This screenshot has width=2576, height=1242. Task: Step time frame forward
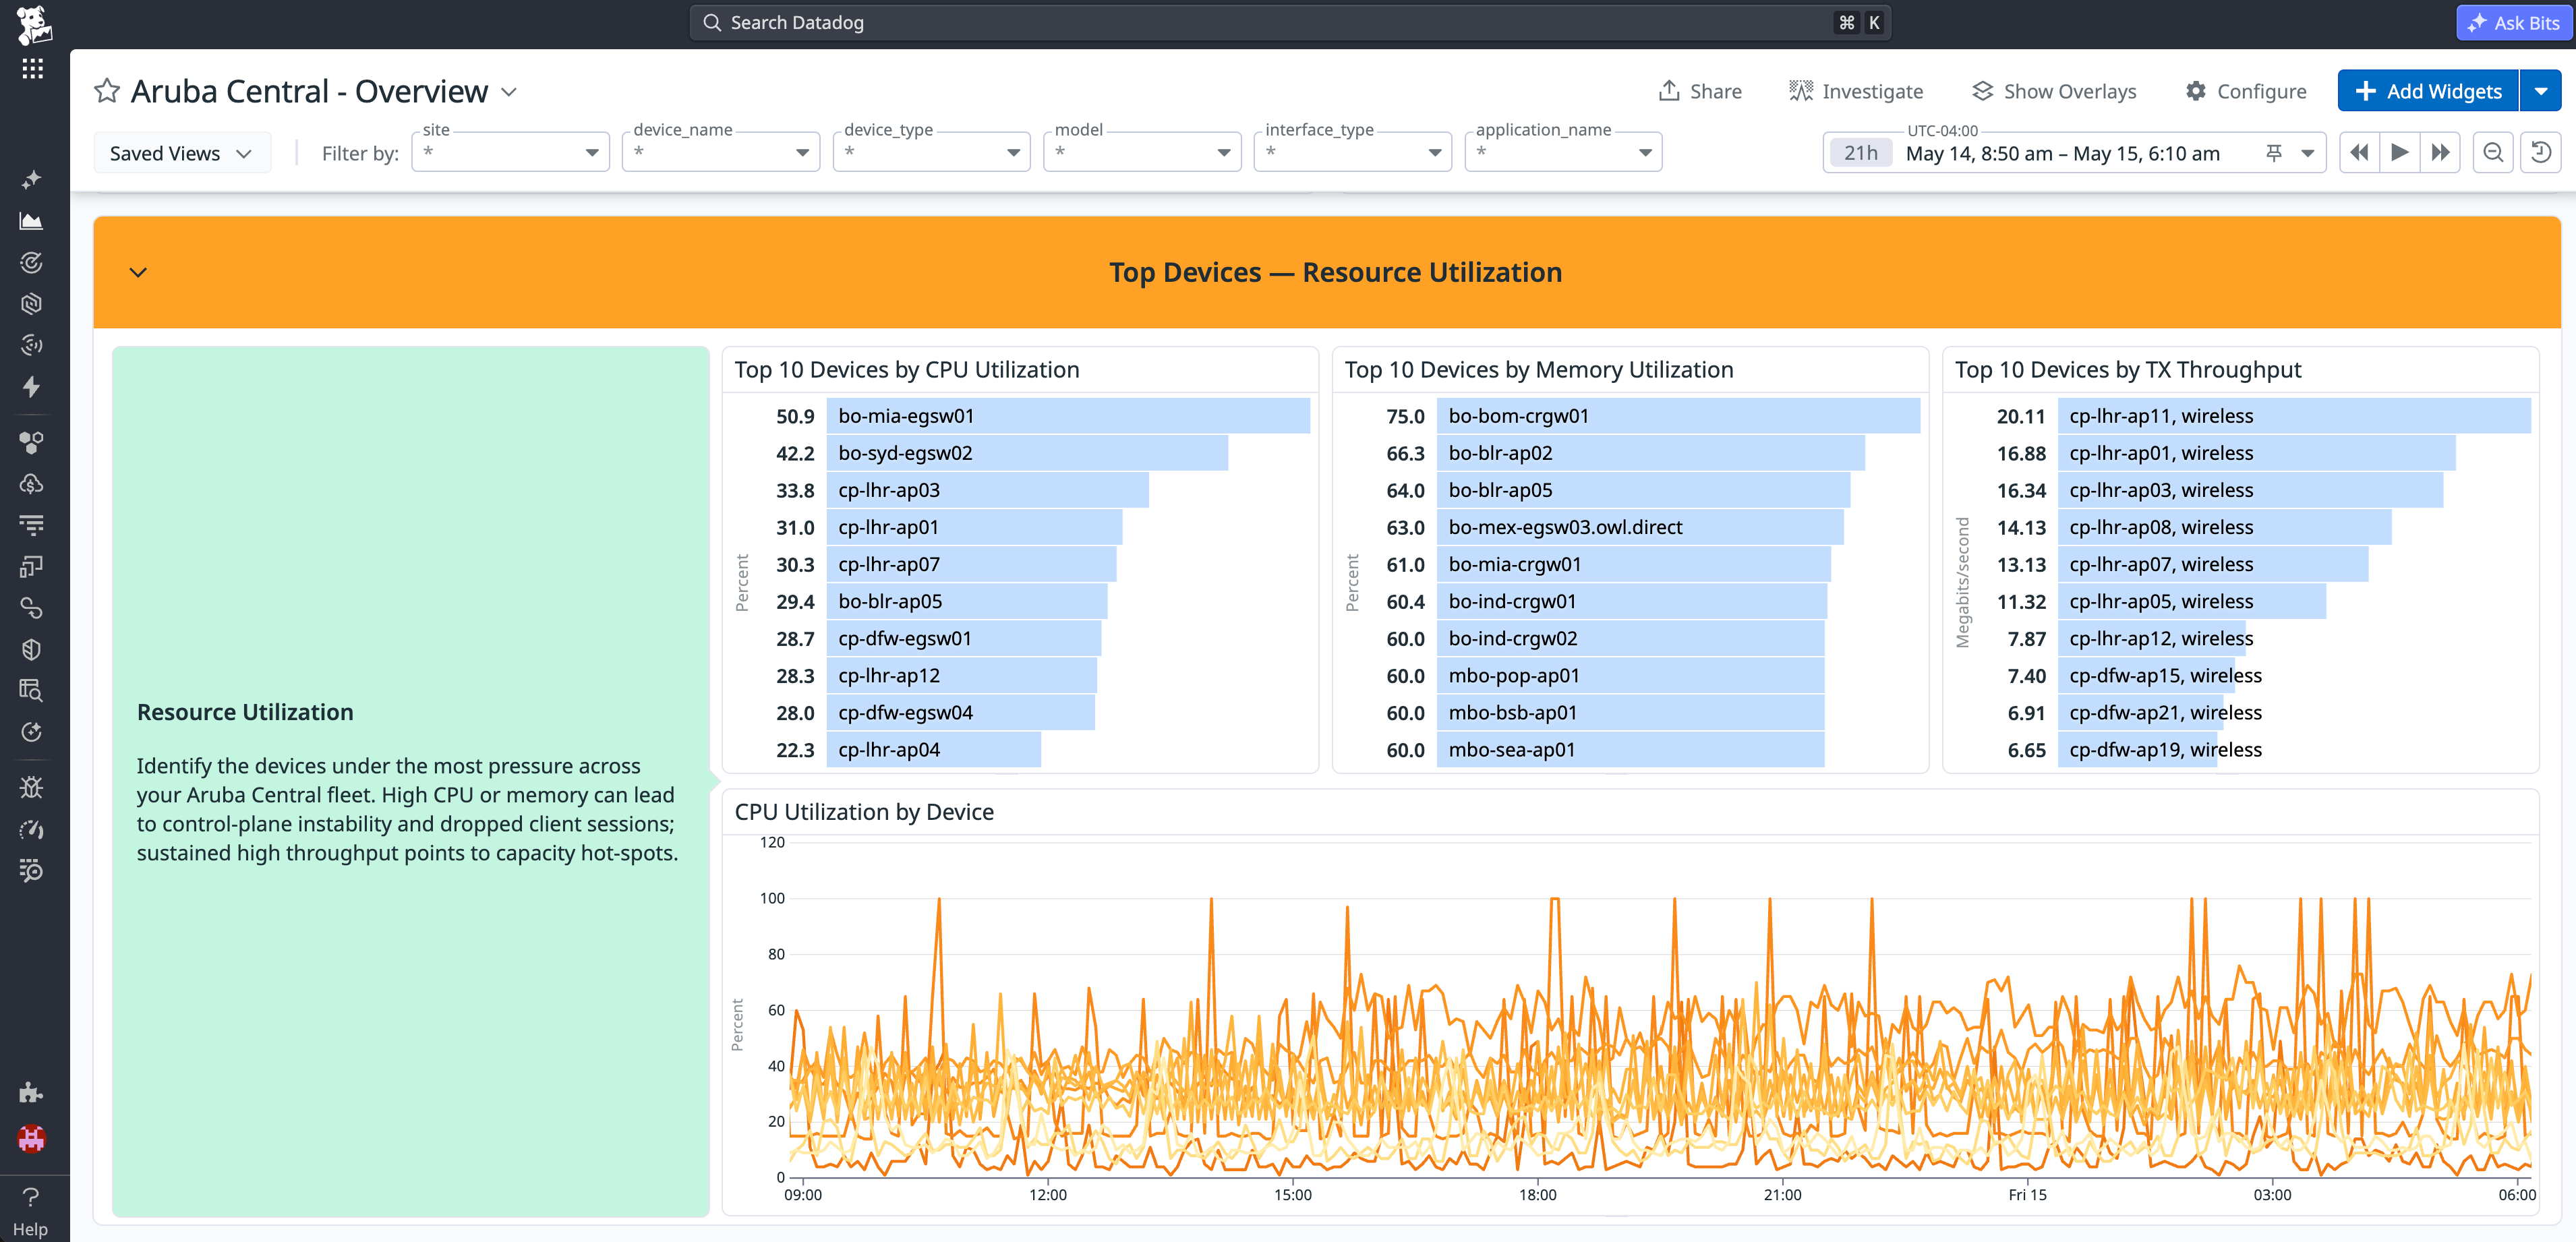point(2441,152)
